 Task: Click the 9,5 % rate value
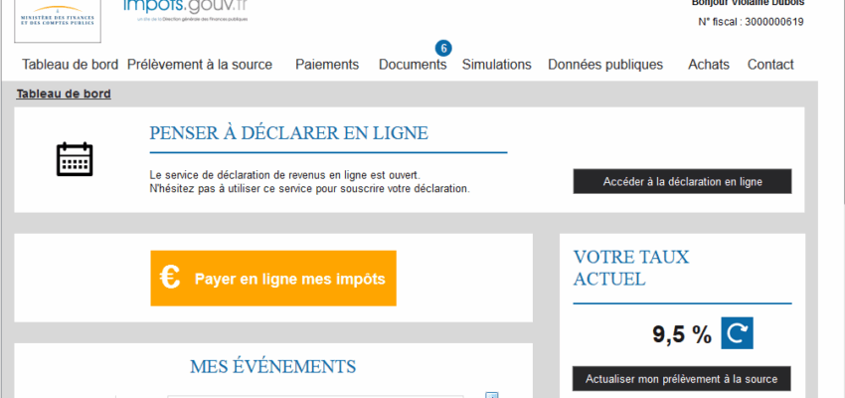tap(682, 334)
